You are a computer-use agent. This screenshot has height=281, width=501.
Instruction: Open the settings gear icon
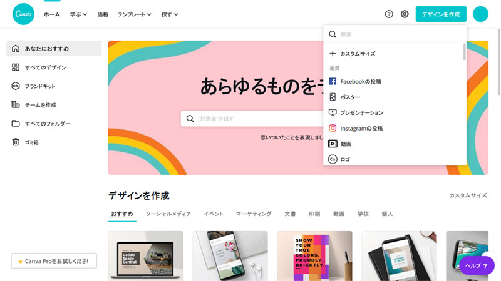click(x=405, y=14)
